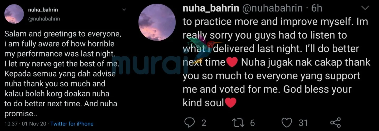The image size is (379, 131).
Task: Expand right tweet's chevron options menu
Action: pyautogui.click(x=365, y=8)
